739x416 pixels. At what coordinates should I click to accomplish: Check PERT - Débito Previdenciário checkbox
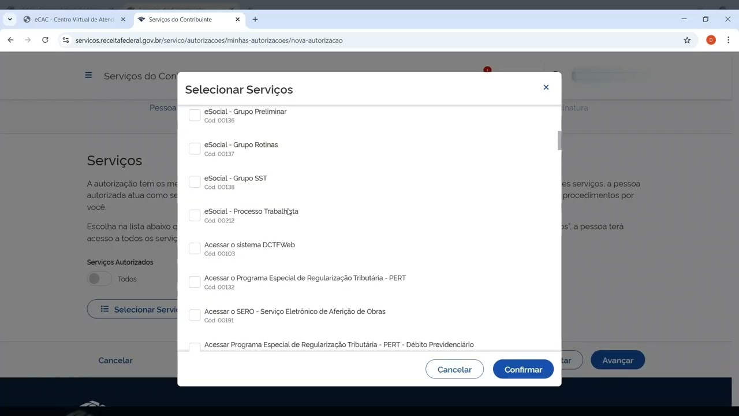click(195, 347)
